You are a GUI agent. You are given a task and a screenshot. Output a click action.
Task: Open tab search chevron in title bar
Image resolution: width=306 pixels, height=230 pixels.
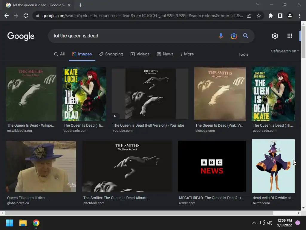pos(258,4)
